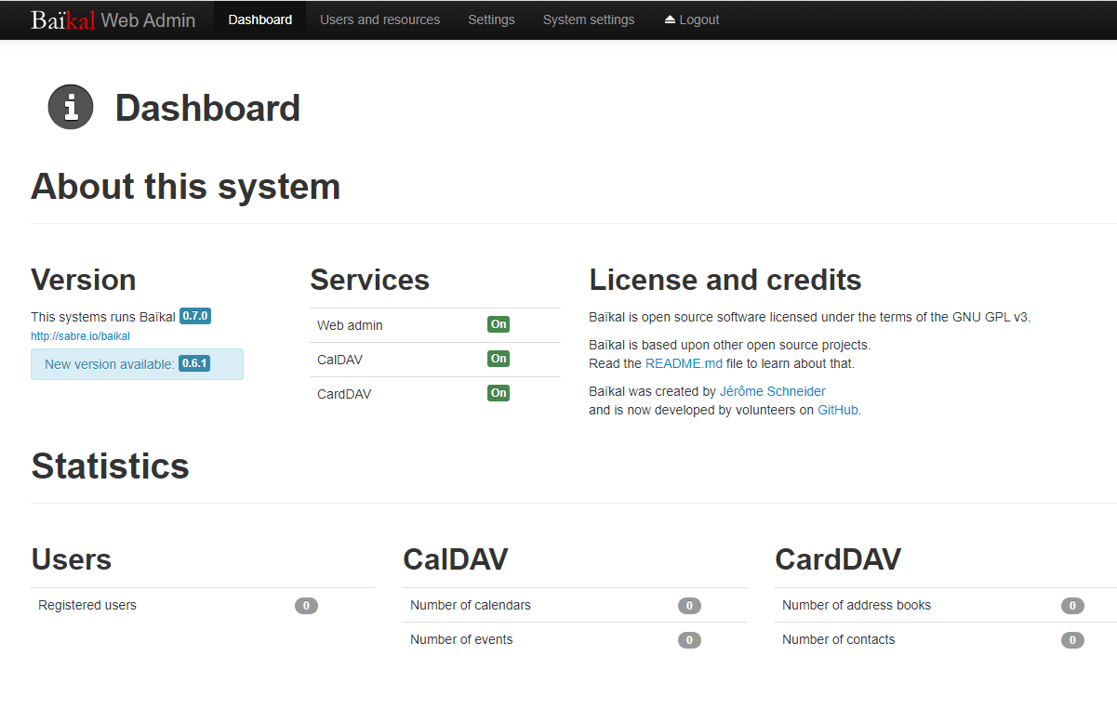Viewport: 1117px width, 722px height.
Task: Click the CardDAV statistics heading
Action: pyautogui.click(x=838, y=559)
